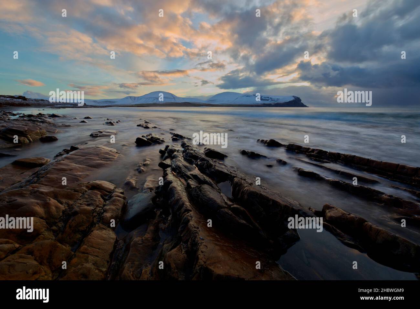Click the Alamy logo in the bottom bar

tap(33, 294)
